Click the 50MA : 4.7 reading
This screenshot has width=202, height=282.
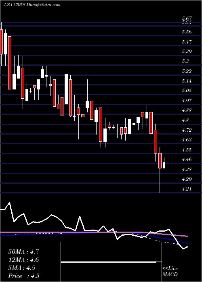click(x=23, y=252)
